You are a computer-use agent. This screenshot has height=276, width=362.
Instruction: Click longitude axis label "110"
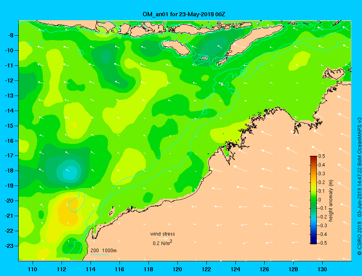(x=33, y=269)
